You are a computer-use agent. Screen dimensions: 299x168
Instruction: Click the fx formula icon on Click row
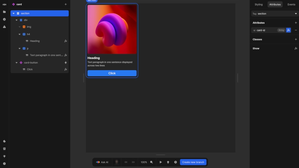66,69
